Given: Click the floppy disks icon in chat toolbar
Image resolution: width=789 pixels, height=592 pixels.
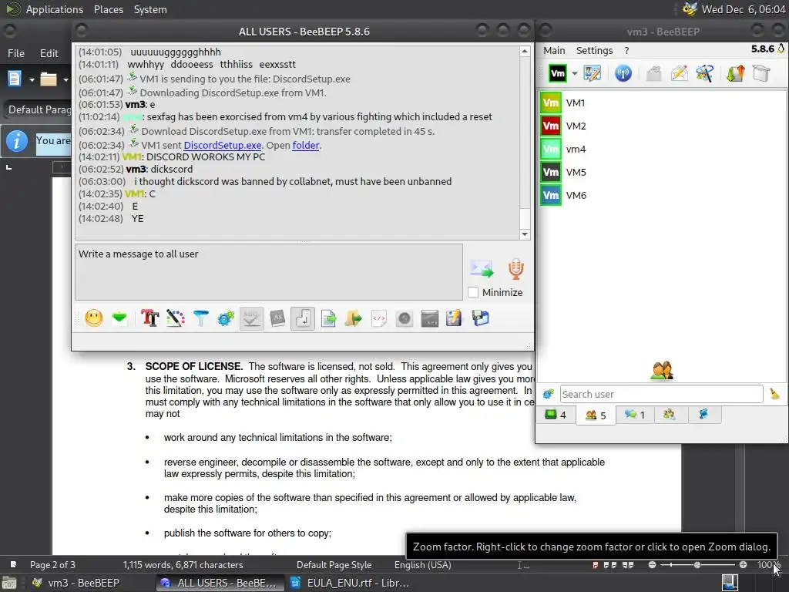Looking at the screenshot, I should click(481, 318).
